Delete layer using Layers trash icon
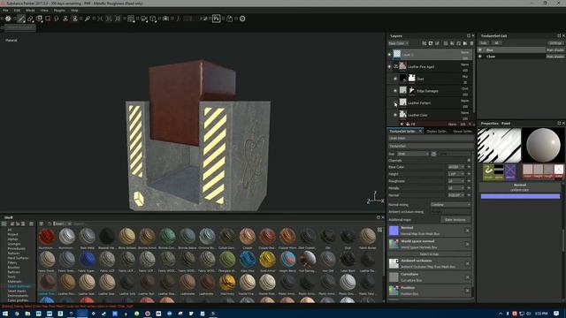Screen dimensions: 566x318 coord(471,43)
